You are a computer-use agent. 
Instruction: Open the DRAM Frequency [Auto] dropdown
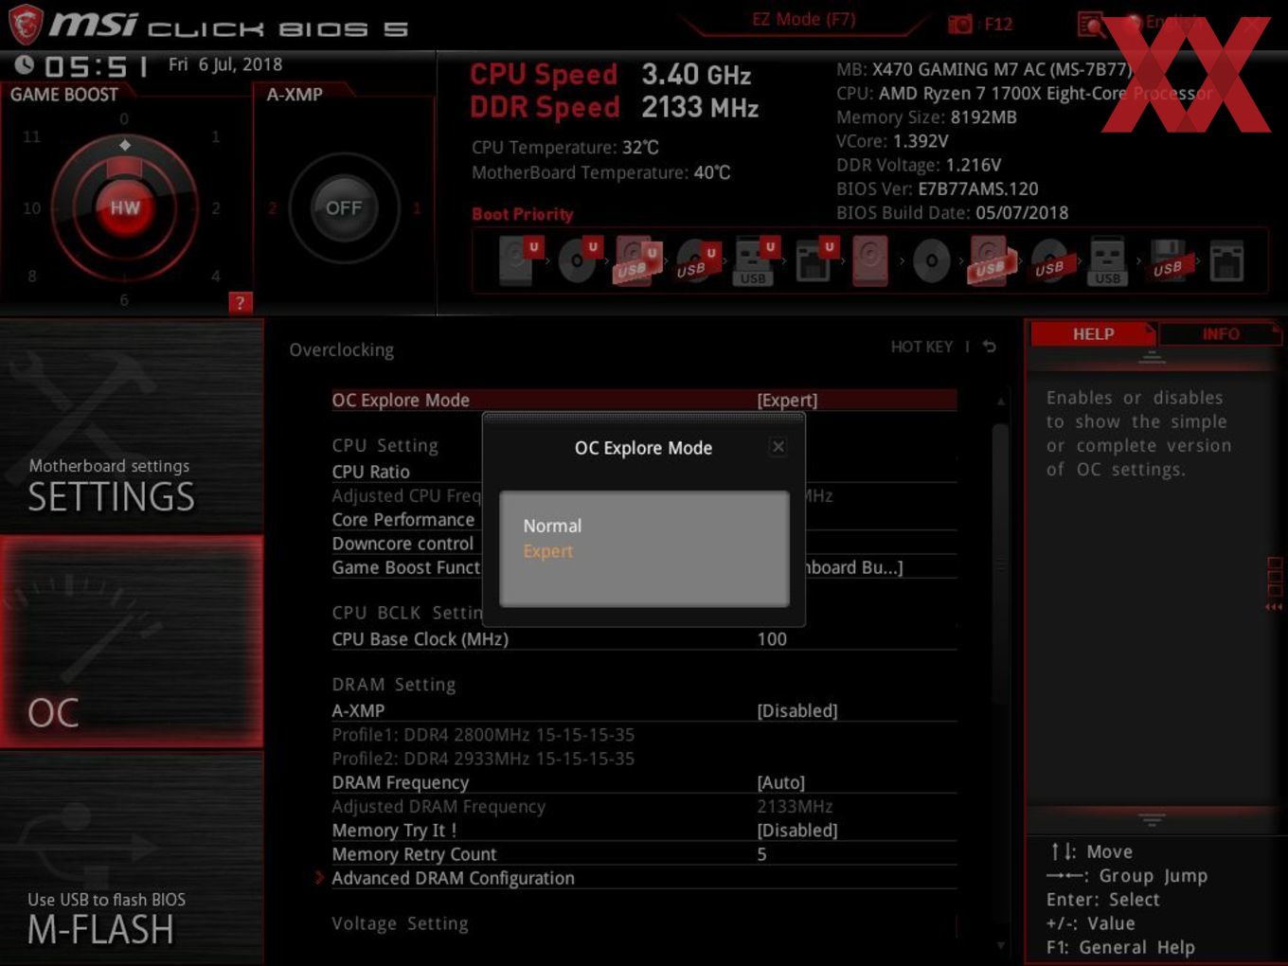(781, 782)
